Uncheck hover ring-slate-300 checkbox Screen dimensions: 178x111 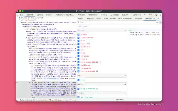click(78, 89)
